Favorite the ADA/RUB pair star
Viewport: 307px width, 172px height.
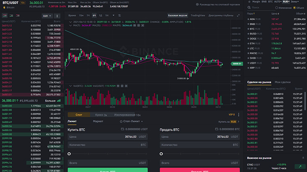tap(248, 19)
